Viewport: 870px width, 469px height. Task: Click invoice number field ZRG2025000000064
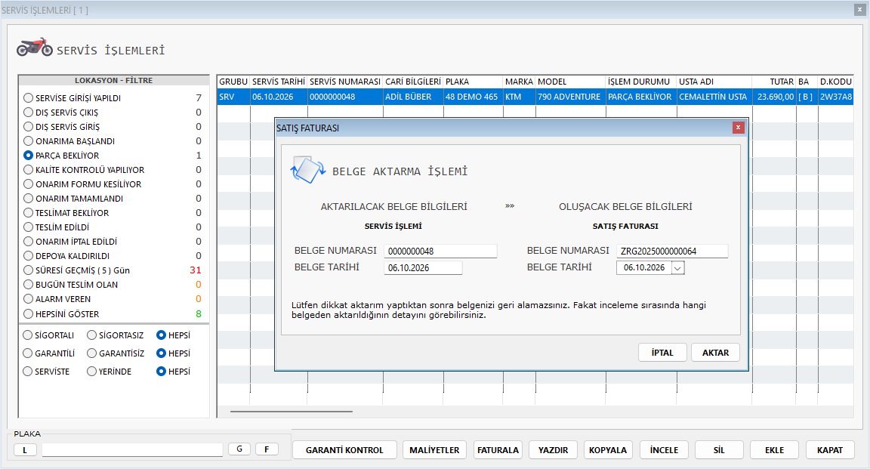point(672,251)
